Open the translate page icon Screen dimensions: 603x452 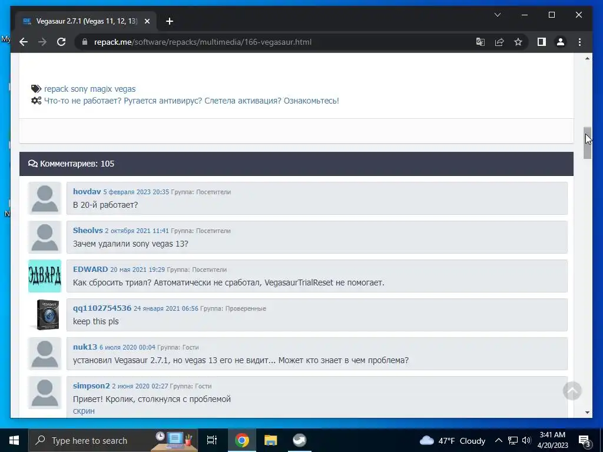click(481, 42)
